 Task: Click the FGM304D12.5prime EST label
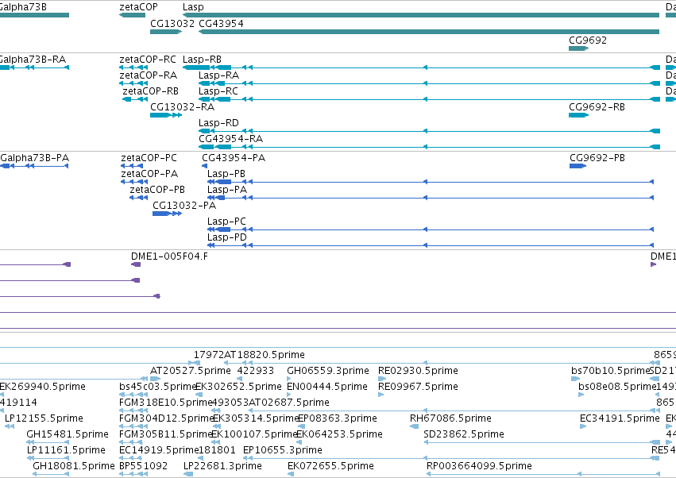[167, 418]
